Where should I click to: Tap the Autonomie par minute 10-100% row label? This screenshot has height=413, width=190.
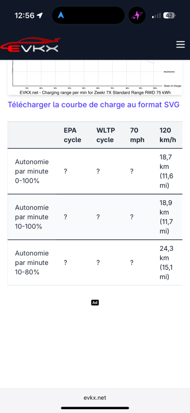(32, 217)
